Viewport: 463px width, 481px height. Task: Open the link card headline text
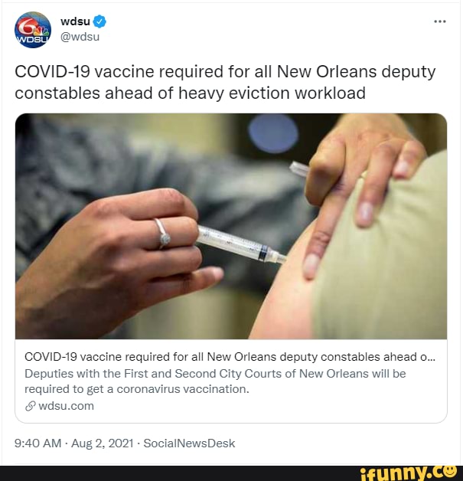click(230, 357)
